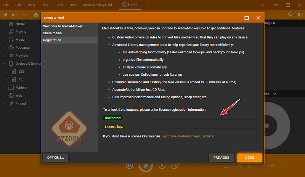Open the Tools menu
Image resolution: width=305 pixels, height=177 pixels.
click(x=59, y=5)
